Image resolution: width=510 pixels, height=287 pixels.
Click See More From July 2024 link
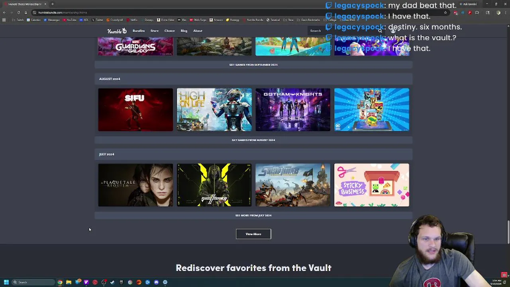pyautogui.click(x=253, y=215)
